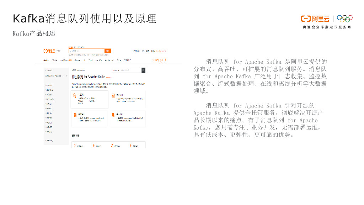Click step number 1 under 新手必看
Screen dimensions: 364x205
75,146
